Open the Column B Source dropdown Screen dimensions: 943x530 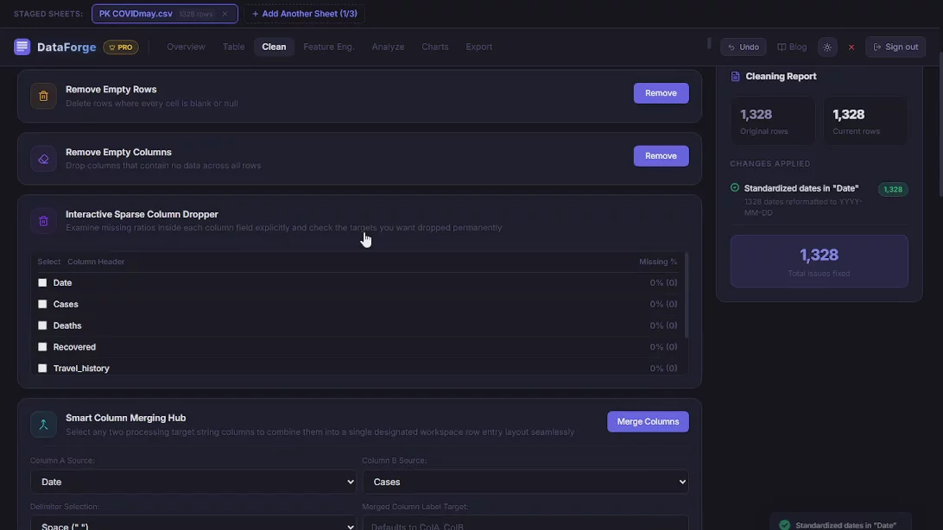tap(526, 482)
